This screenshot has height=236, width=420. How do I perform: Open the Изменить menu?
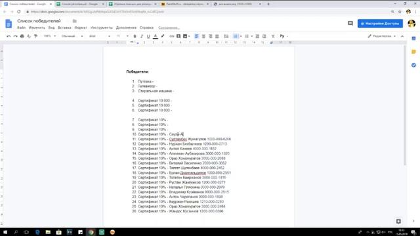(37, 28)
